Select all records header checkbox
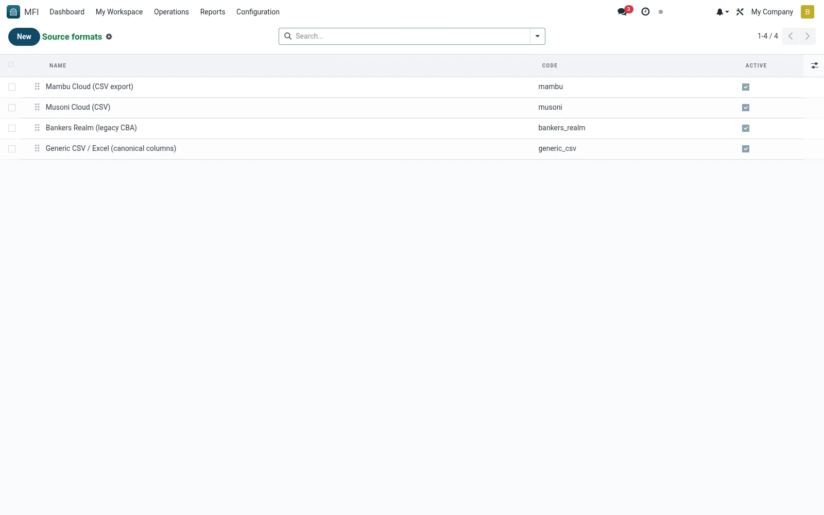This screenshot has width=824, height=515. pos(11,64)
